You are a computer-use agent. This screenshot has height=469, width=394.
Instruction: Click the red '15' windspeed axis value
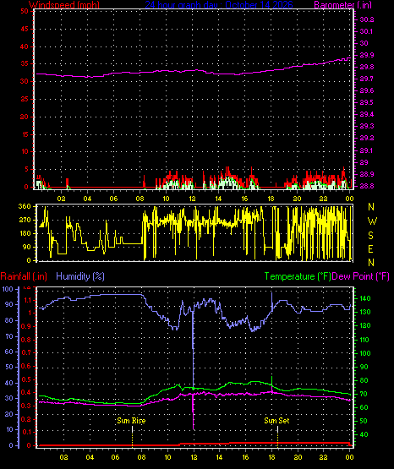click(x=25, y=134)
